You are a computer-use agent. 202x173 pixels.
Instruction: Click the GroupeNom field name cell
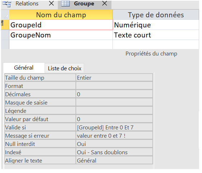click(x=61, y=35)
